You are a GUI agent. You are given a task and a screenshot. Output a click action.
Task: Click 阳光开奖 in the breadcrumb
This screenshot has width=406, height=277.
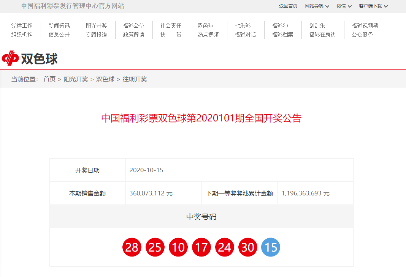[76, 79]
